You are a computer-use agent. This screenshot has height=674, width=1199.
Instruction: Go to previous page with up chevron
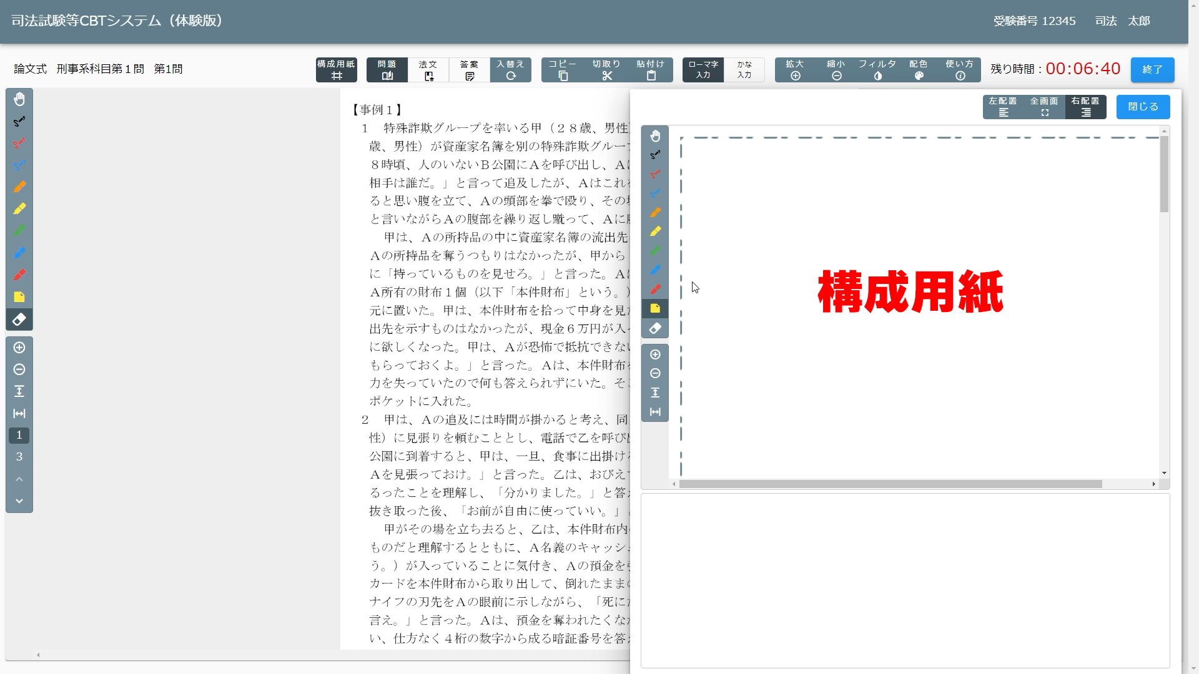19,479
